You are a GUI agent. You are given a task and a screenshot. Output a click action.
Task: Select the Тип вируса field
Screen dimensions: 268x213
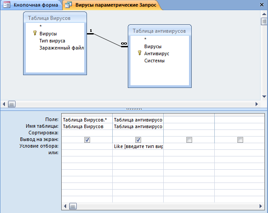52,41
